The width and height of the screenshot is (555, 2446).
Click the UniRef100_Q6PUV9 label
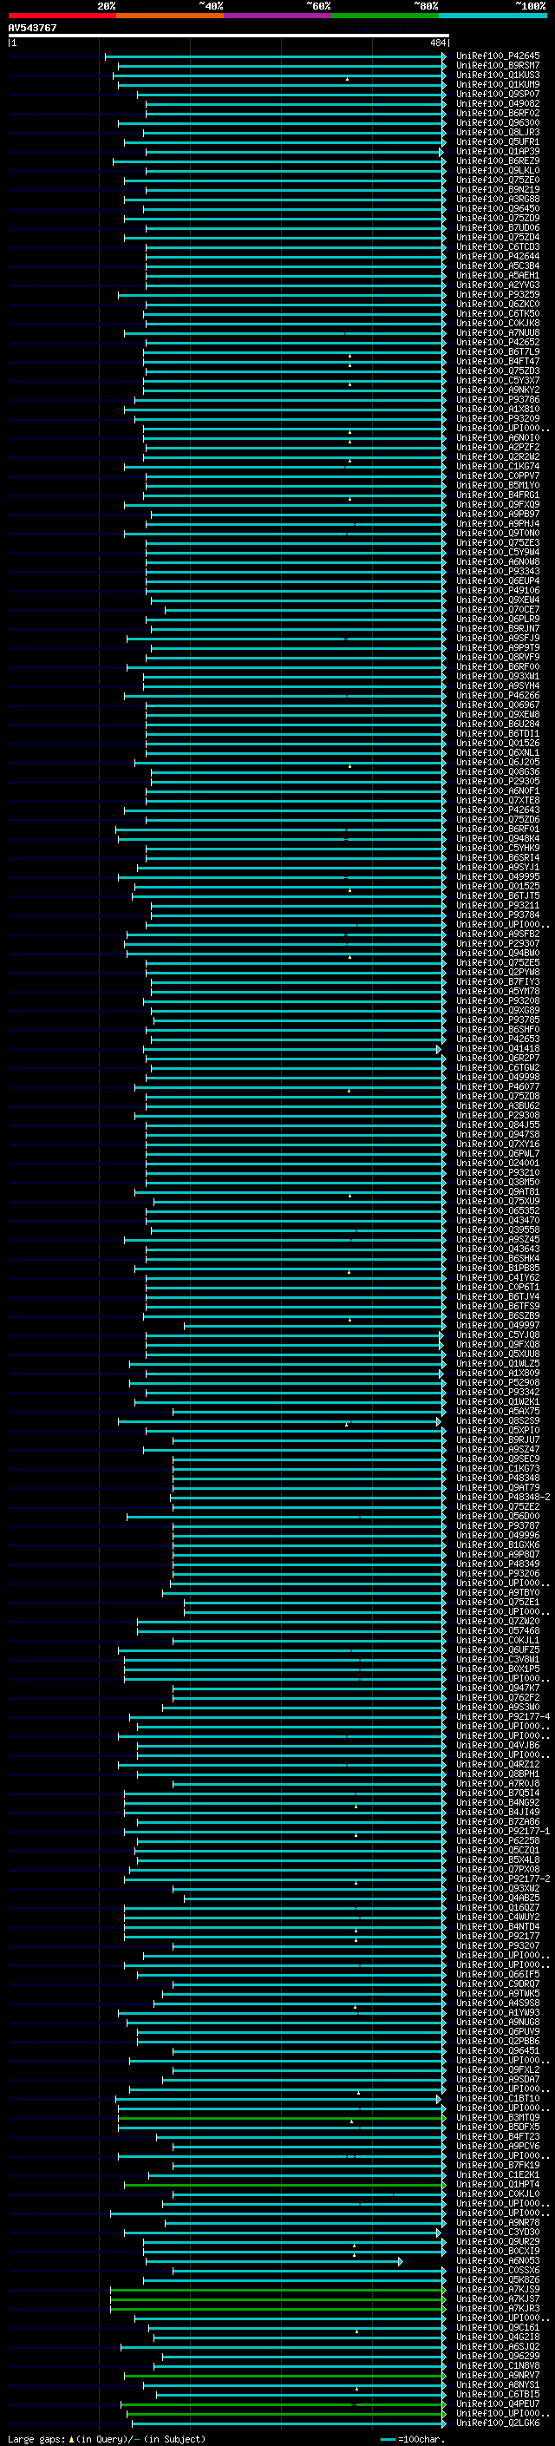click(x=498, y=2031)
